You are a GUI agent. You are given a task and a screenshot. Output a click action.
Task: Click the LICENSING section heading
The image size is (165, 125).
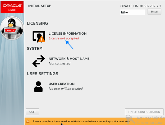(x=38, y=23)
